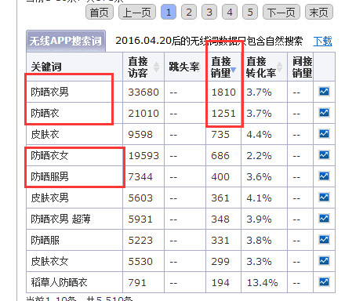
Task: Select keyword 皮肤衣男
Action: (x=49, y=198)
